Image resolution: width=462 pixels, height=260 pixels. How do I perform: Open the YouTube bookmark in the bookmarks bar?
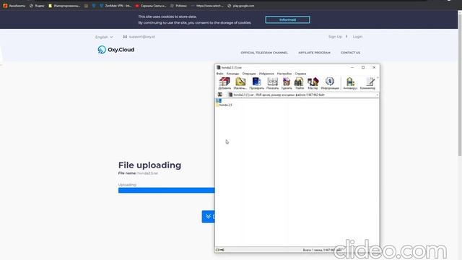pyautogui.click(x=151, y=6)
